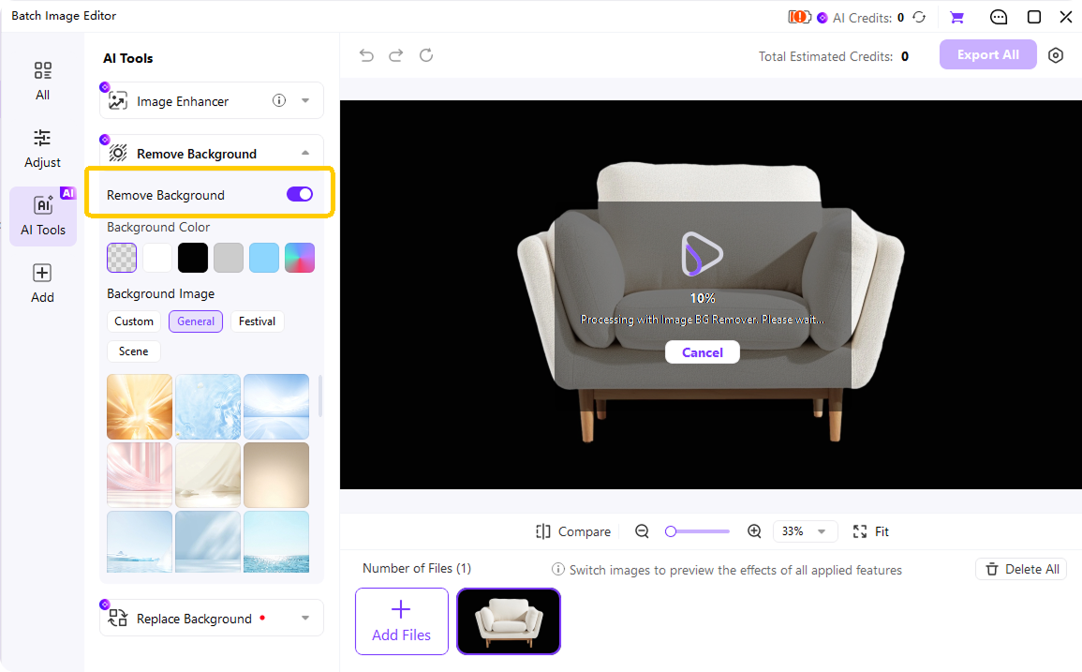This screenshot has width=1082, height=672.
Task: Switch to Custom background image tab
Action: pos(134,321)
